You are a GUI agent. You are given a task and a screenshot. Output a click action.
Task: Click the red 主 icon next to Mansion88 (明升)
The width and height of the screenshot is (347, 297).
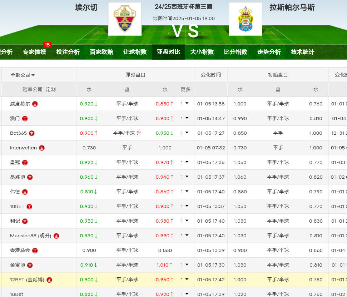(56, 236)
